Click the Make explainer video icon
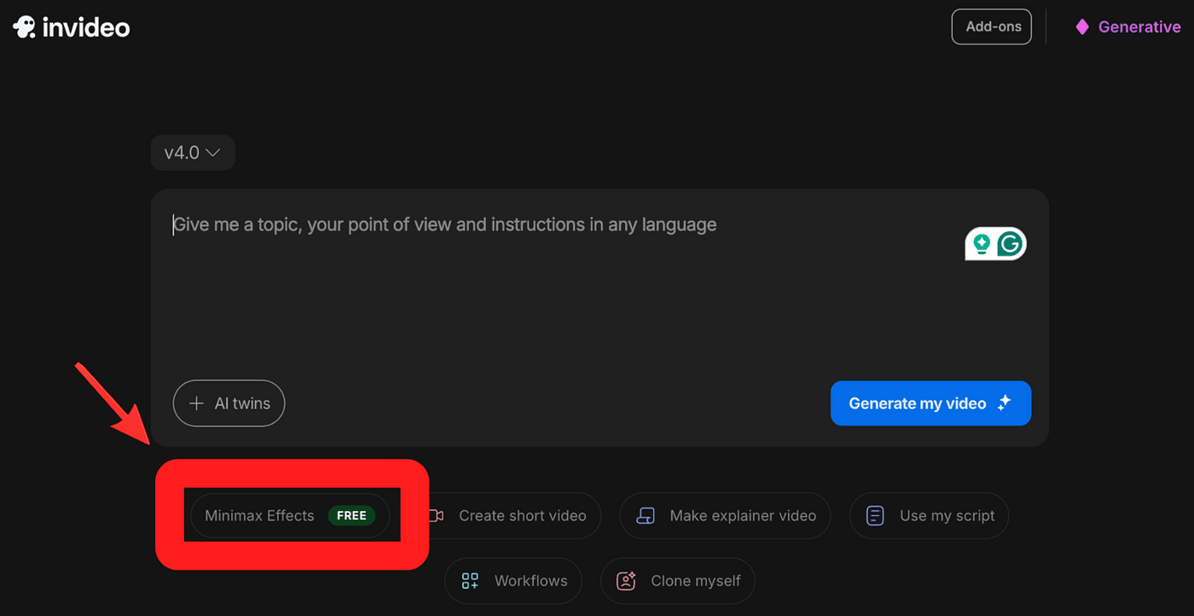This screenshot has width=1194, height=616. coord(646,515)
